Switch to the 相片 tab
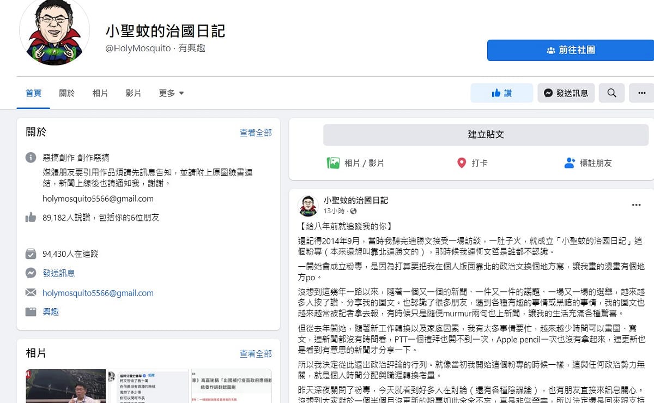The height and width of the screenshot is (403, 654). coord(100,93)
